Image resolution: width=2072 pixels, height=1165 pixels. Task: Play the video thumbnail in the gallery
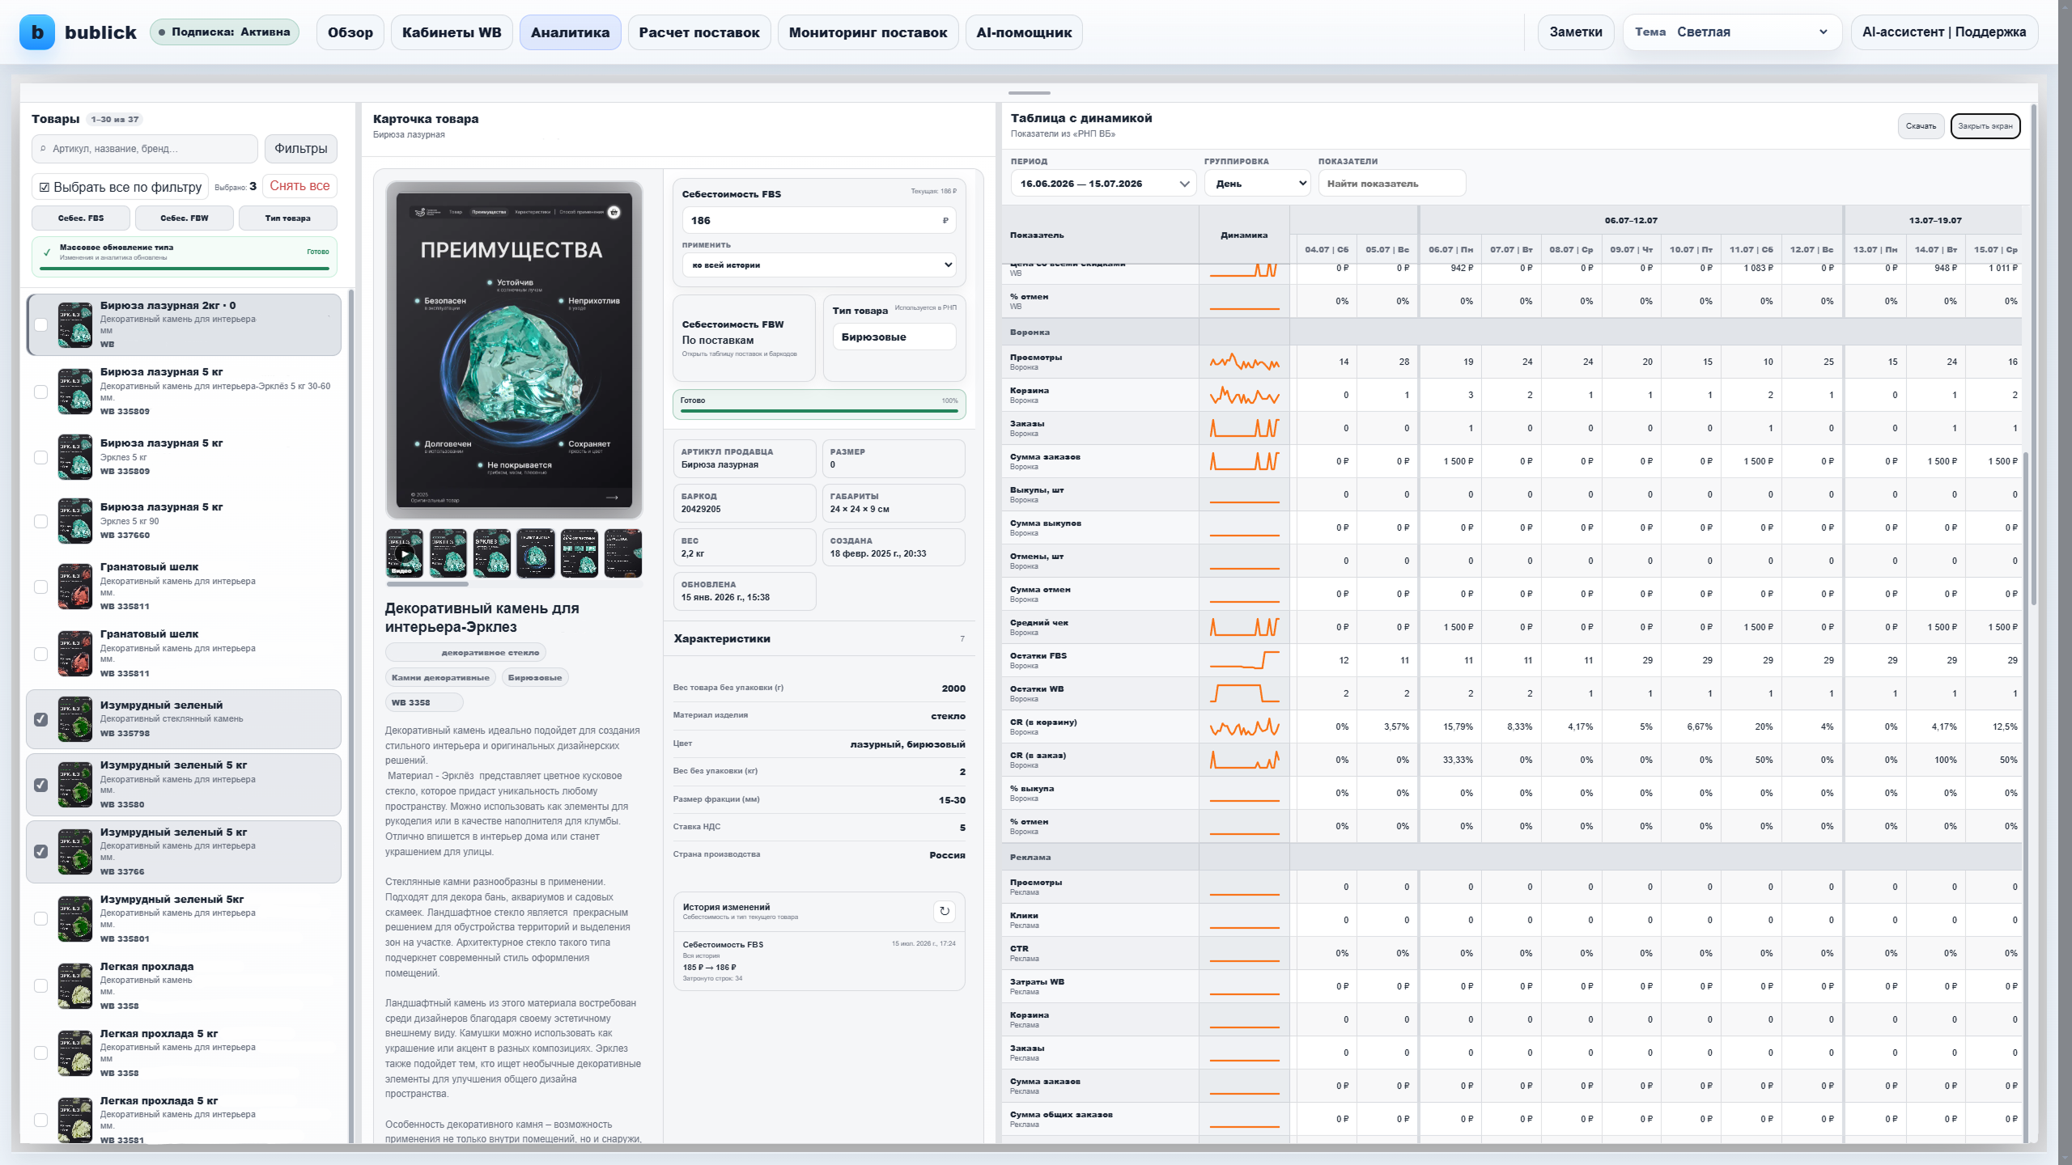pyautogui.click(x=405, y=553)
